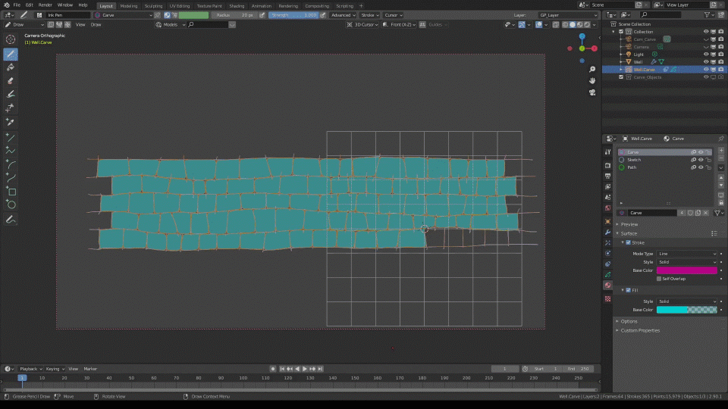The width and height of the screenshot is (728, 409).
Task: Select the Box tool
Action: (x=11, y=191)
